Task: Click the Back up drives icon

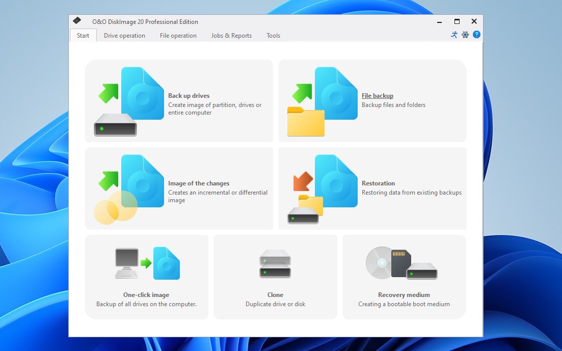Action: [x=129, y=101]
